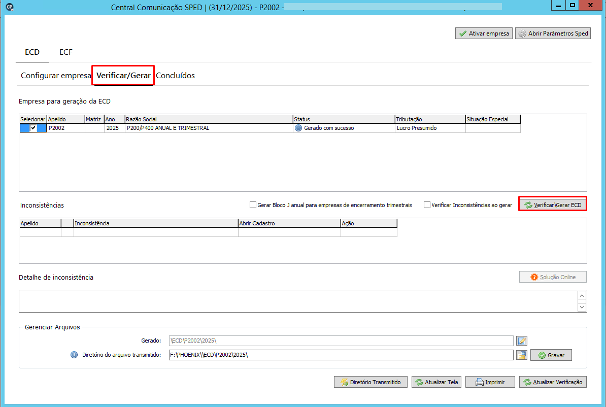The image size is (606, 407).
Task: Click the Ano column header
Action: coord(114,119)
